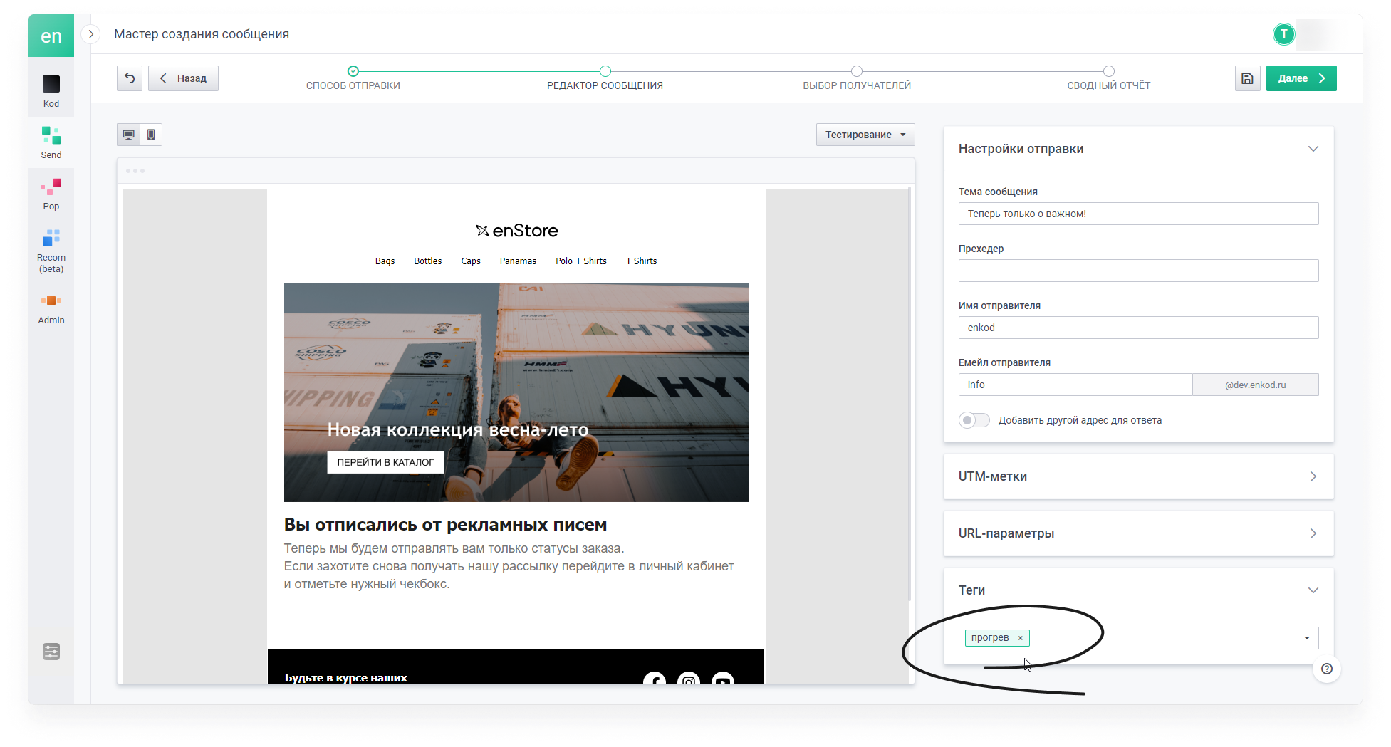This screenshot has width=1391, height=747.
Task: Toggle Добавить другой адрес для ответа
Action: (974, 420)
